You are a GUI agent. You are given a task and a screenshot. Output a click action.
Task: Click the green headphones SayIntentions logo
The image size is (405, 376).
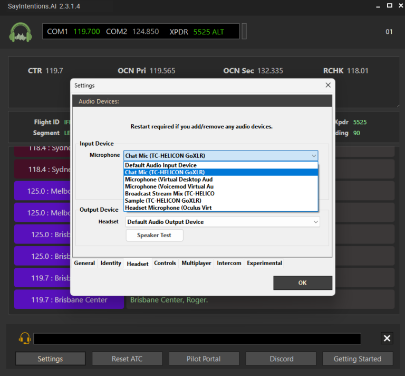[20, 32]
